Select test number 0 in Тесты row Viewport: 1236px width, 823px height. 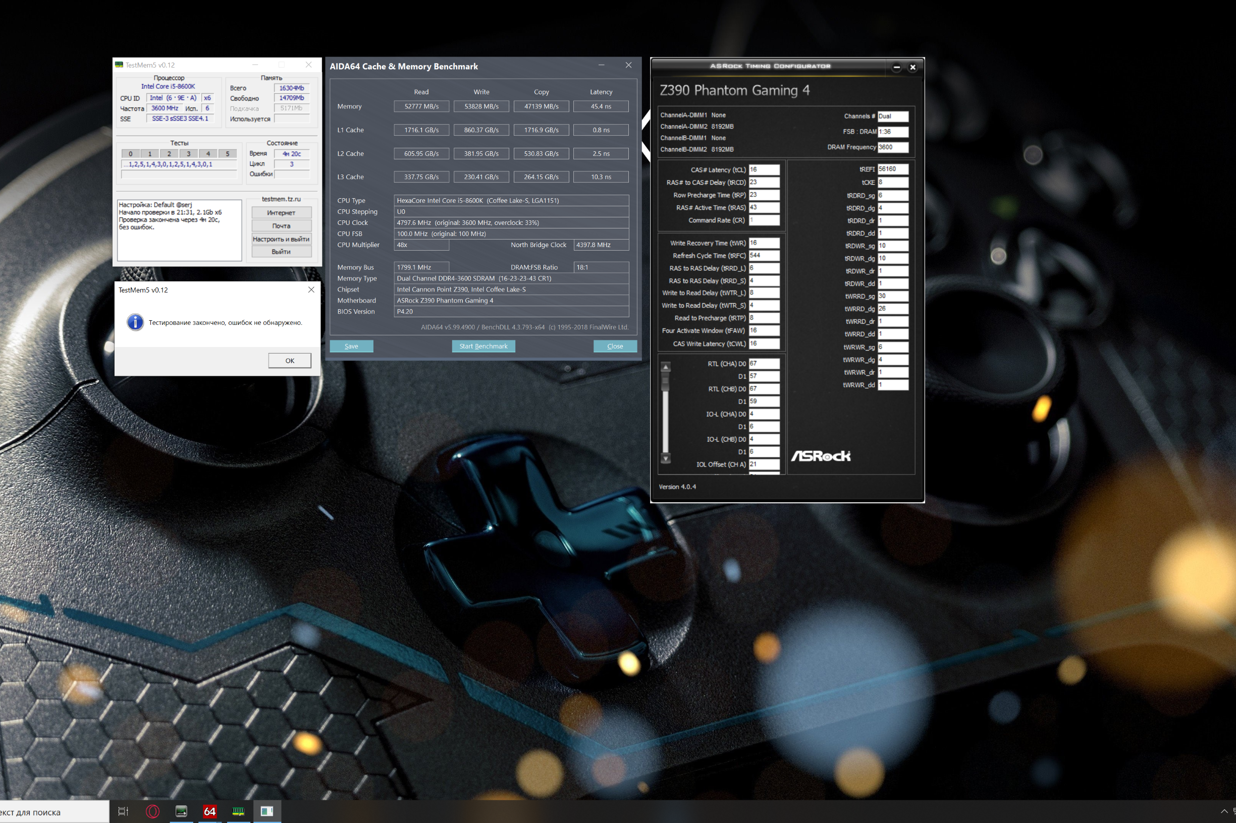[x=130, y=154]
